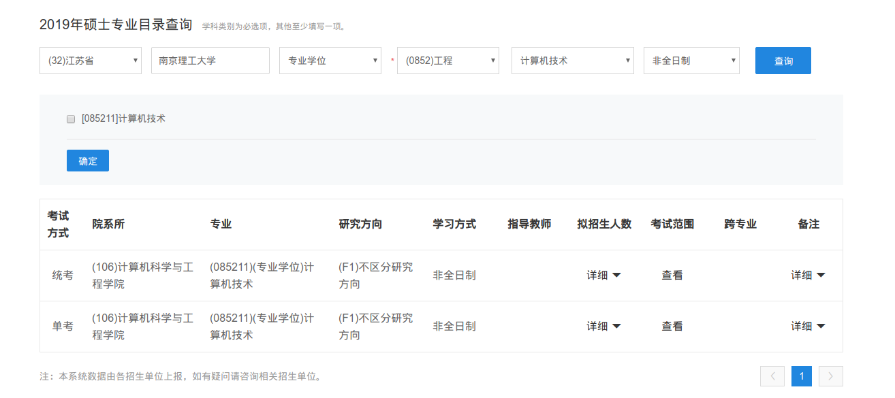Click the blue 查询 search button
The height and width of the screenshot is (398, 895).
pos(783,61)
